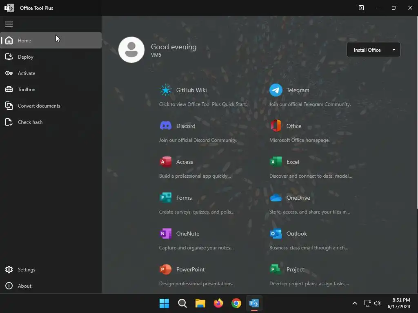Open the Office homepage link
418x313 pixels.
click(294, 126)
